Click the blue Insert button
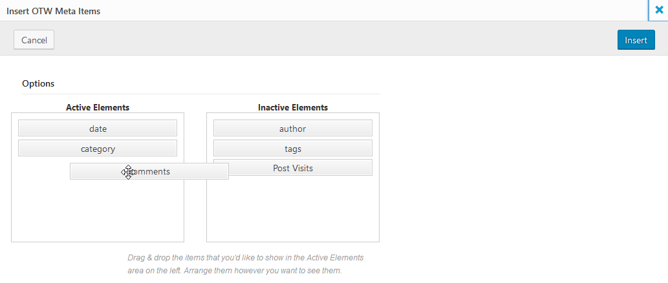 click(x=636, y=40)
